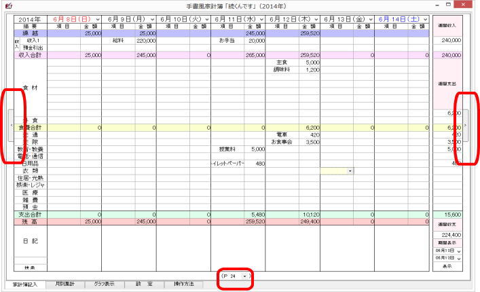Switch to the 設定 tab
This screenshot has width=480, height=292.
[x=143, y=285]
